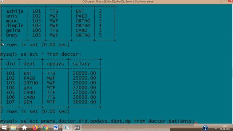Viewport: 233px width, 131px height.
Task: Maximize the mysql.exe window
Action: pyautogui.click(x=225, y=1)
